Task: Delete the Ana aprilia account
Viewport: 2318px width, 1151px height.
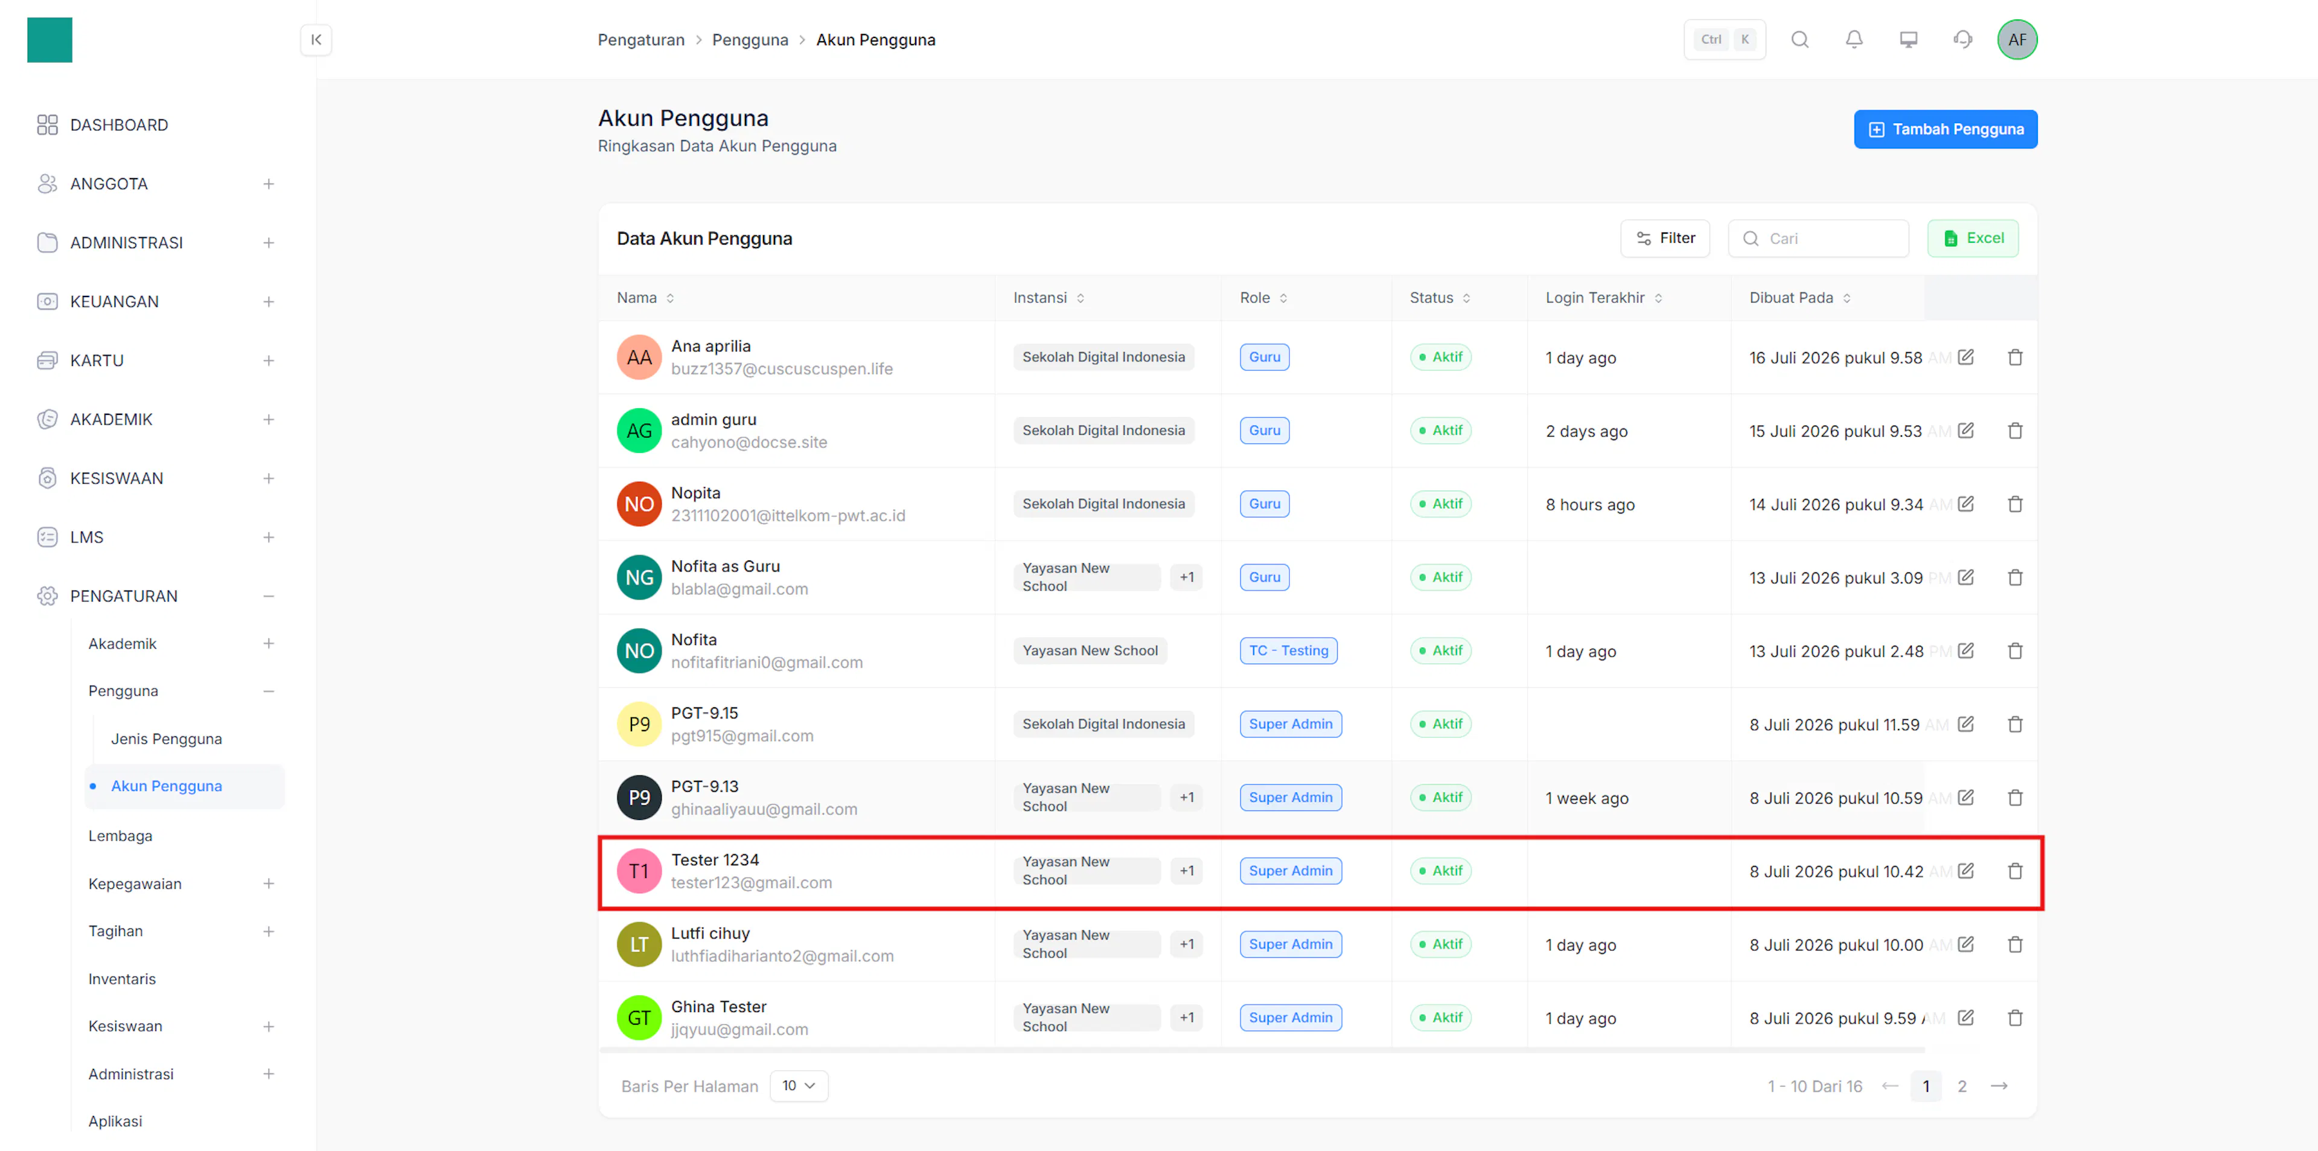Action: coord(2016,357)
